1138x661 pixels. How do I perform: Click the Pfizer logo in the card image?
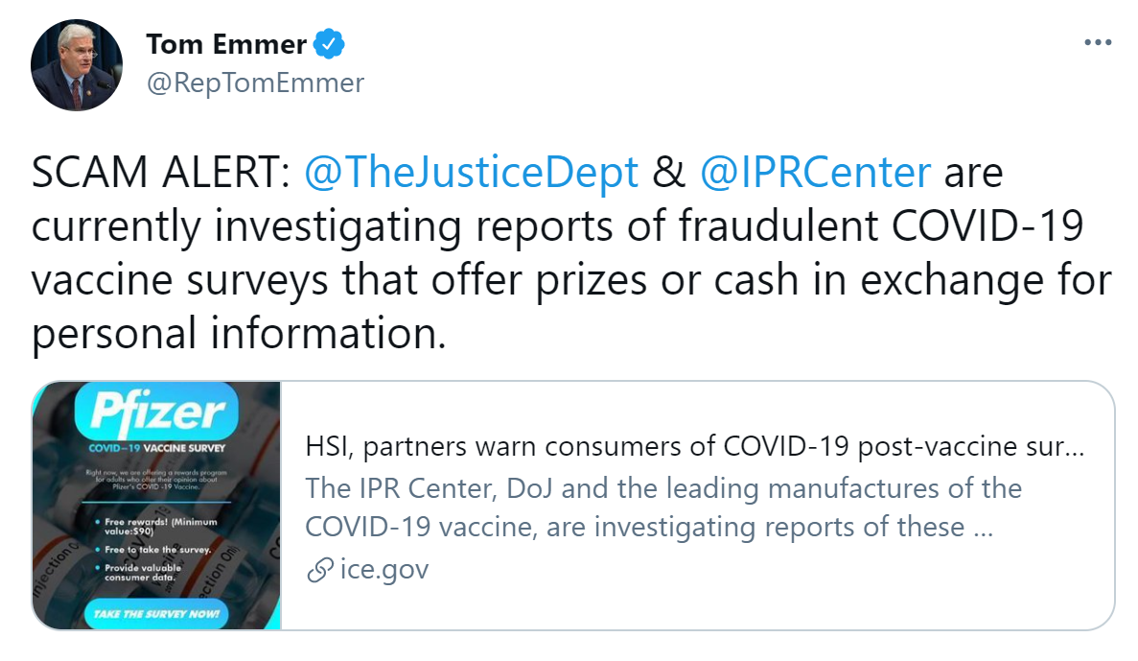click(157, 412)
